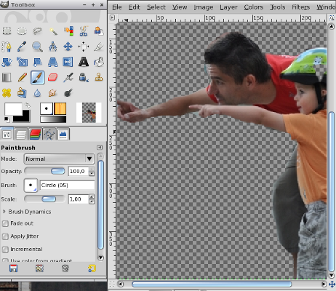The image size is (336, 291).
Task: Choose the Scale tool
Action: point(22,62)
